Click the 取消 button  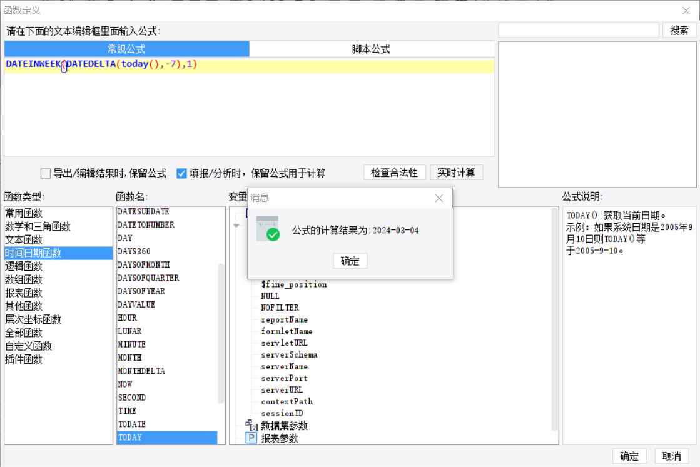coord(671,456)
